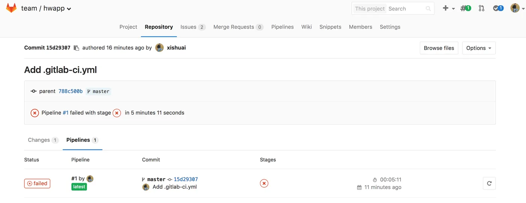Click xishuai's avatar next to author name
Viewport: 526px width, 203px height.
159,48
